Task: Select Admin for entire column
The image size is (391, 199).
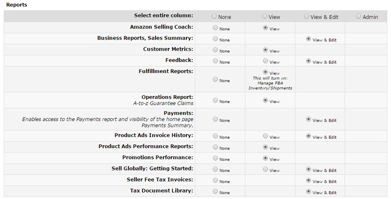Action: pos(359,16)
